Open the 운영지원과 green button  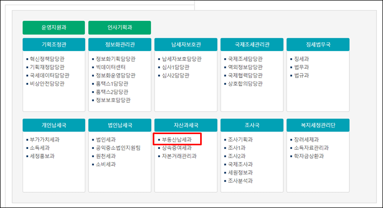pyautogui.click(x=54, y=28)
